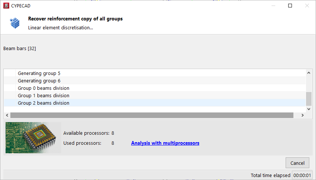The image size is (316, 180).
Task: Click the CYPECAD app icon in title bar
Action: (6, 6)
